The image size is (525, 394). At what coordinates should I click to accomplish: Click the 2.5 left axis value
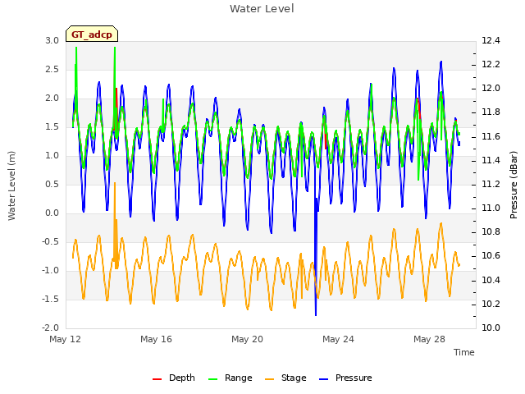click(52, 69)
